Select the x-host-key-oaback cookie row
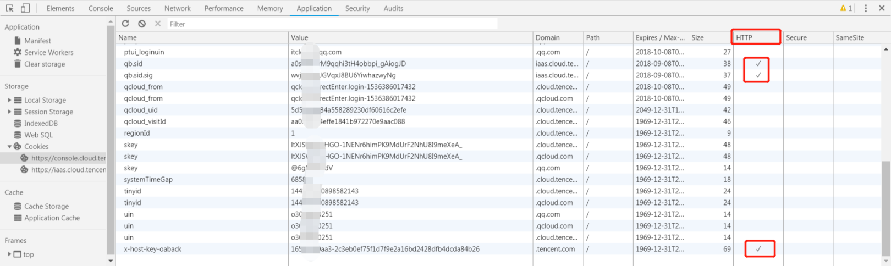 499,248
